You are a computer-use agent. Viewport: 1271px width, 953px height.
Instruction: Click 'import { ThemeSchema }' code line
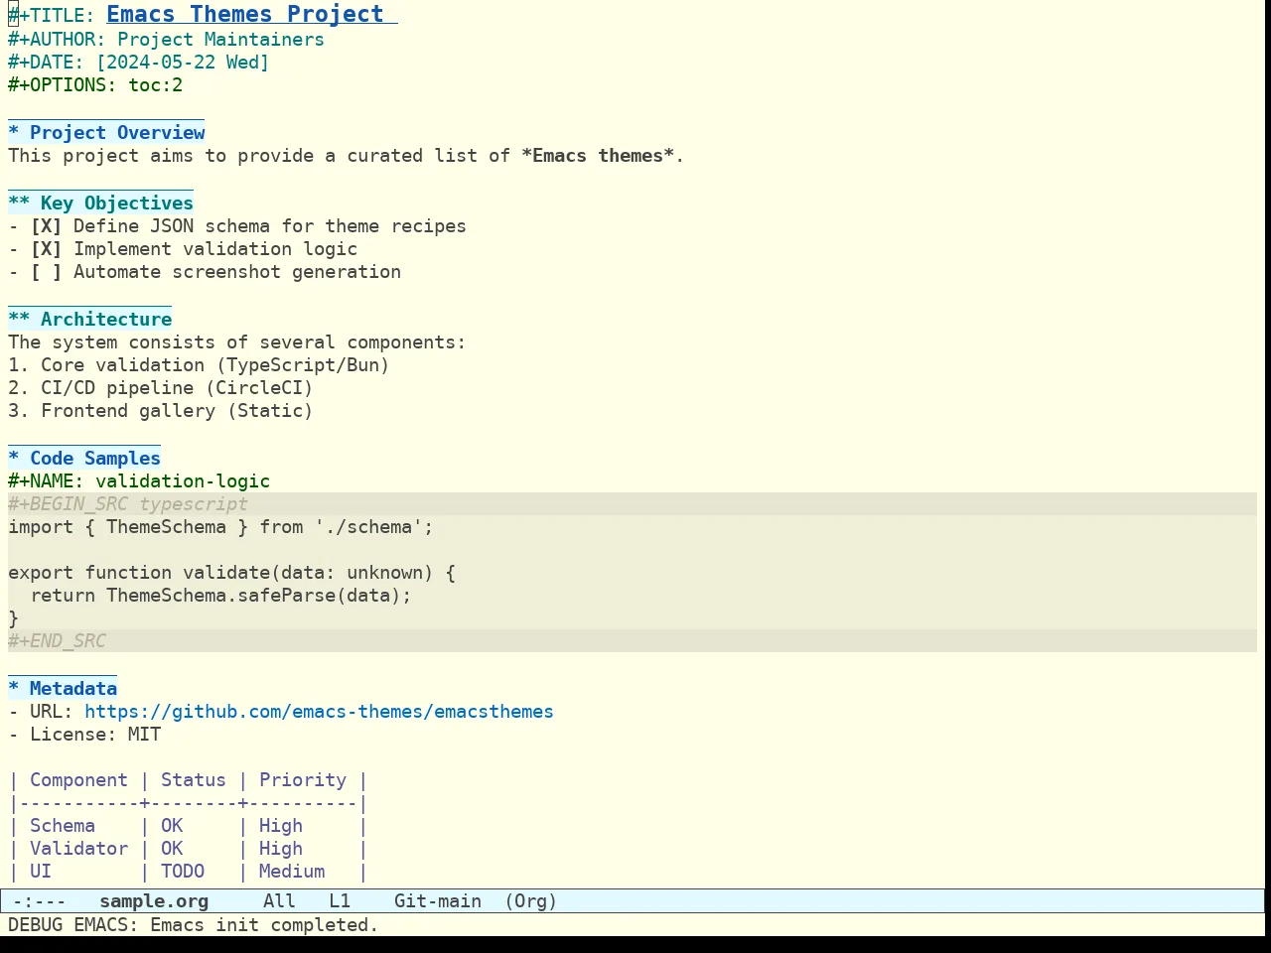point(220,527)
